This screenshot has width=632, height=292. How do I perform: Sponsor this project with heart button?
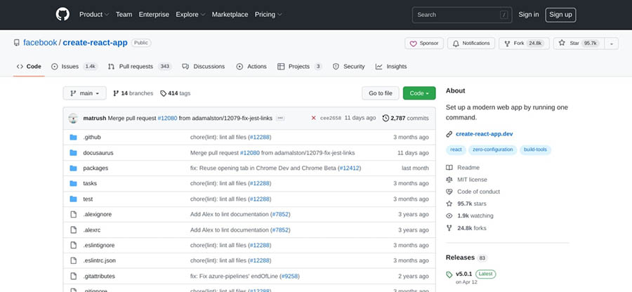pyautogui.click(x=424, y=44)
